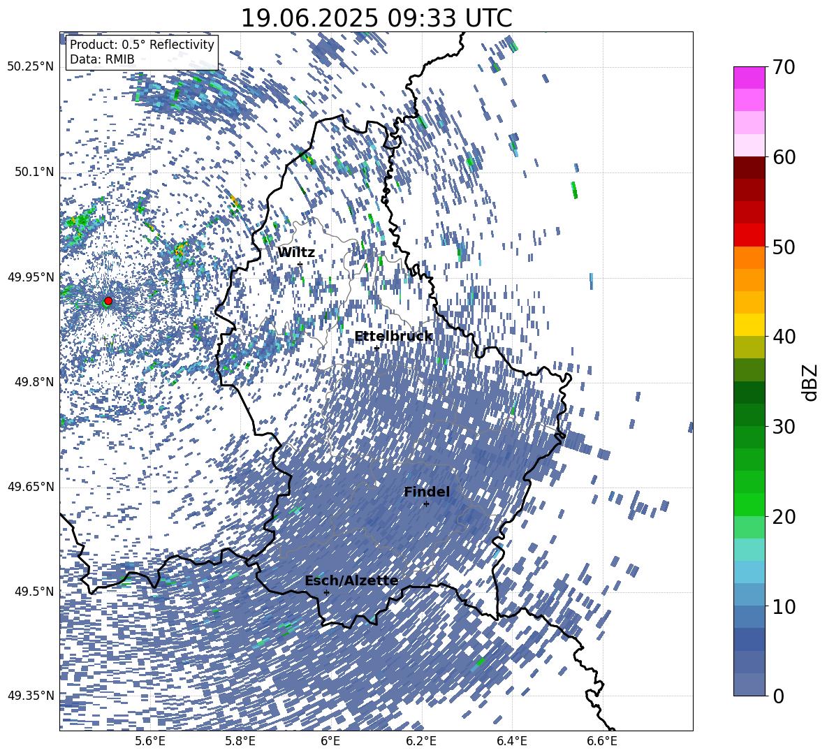Click the 49.5°N latitude tick label
The height and width of the screenshot is (755, 827).
[35, 592]
